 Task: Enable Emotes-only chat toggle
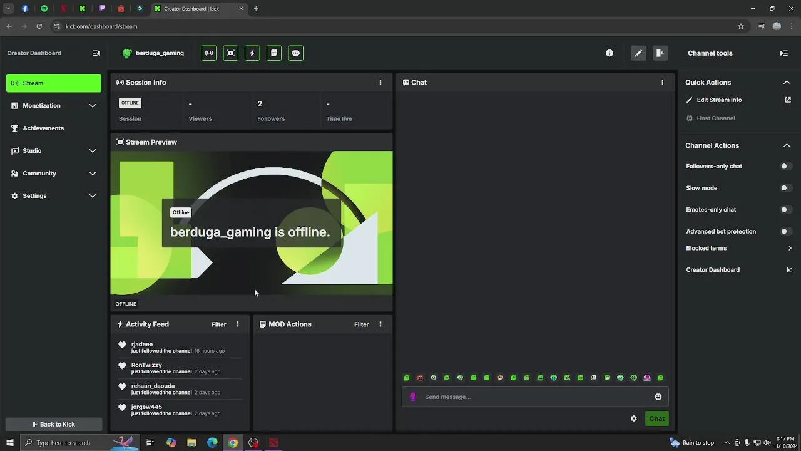[x=786, y=210]
